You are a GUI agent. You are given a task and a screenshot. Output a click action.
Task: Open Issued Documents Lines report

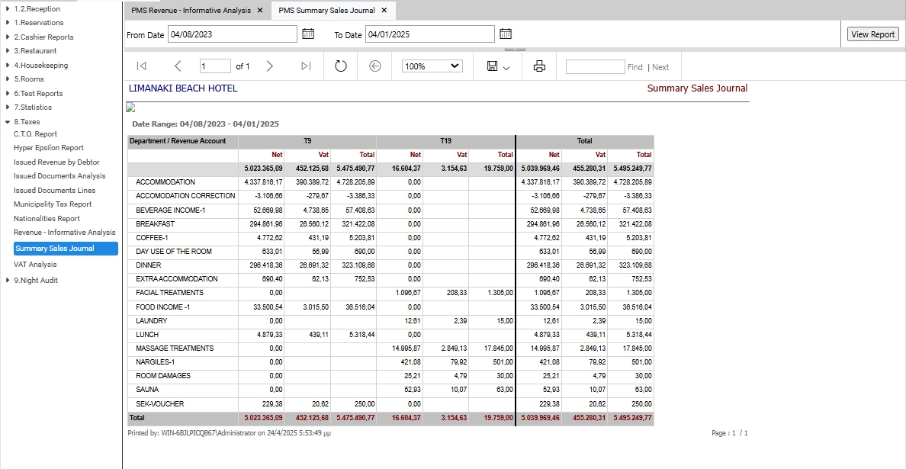click(54, 191)
